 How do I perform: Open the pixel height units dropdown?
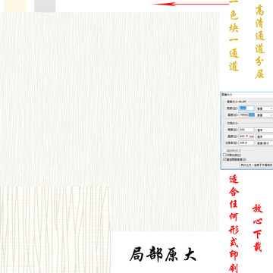click(x=265, y=115)
